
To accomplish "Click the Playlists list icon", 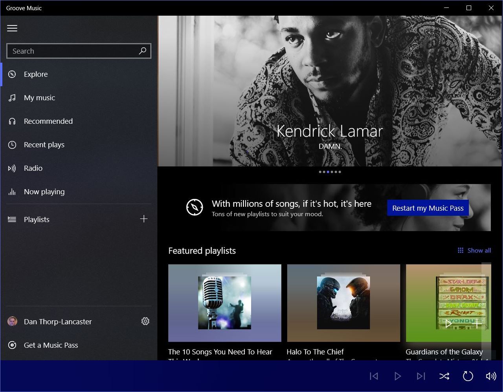I will [x=12, y=219].
